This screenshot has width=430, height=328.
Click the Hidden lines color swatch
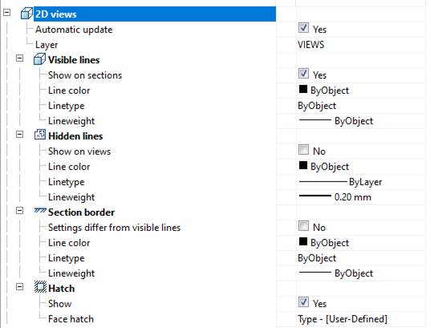303,165
